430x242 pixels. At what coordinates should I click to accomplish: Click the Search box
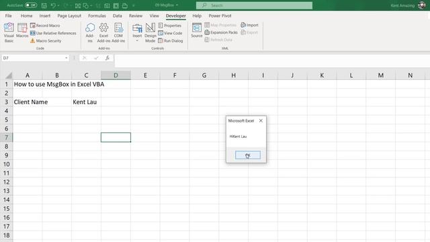point(254,5)
